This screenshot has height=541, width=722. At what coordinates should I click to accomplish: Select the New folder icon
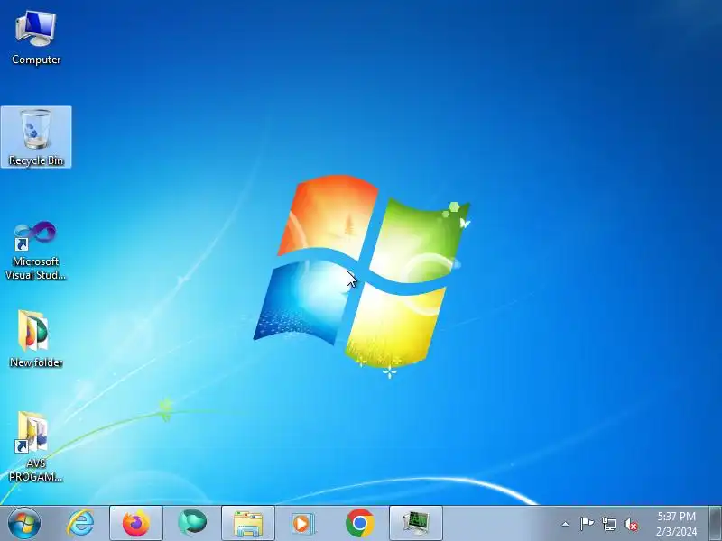click(x=36, y=339)
